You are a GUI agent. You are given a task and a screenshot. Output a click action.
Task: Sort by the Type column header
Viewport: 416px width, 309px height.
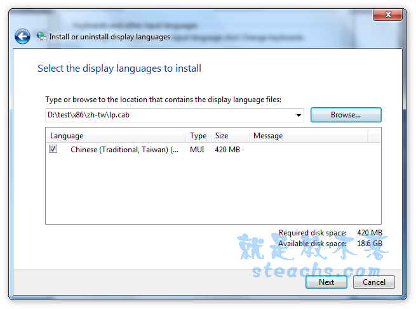point(198,136)
